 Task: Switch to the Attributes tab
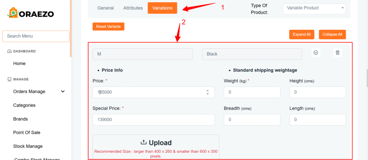click(133, 8)
